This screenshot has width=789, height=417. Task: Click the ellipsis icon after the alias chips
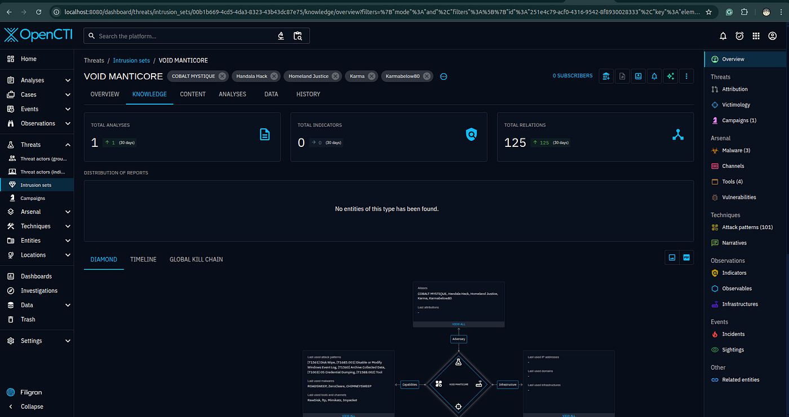[x=444, y=77]
